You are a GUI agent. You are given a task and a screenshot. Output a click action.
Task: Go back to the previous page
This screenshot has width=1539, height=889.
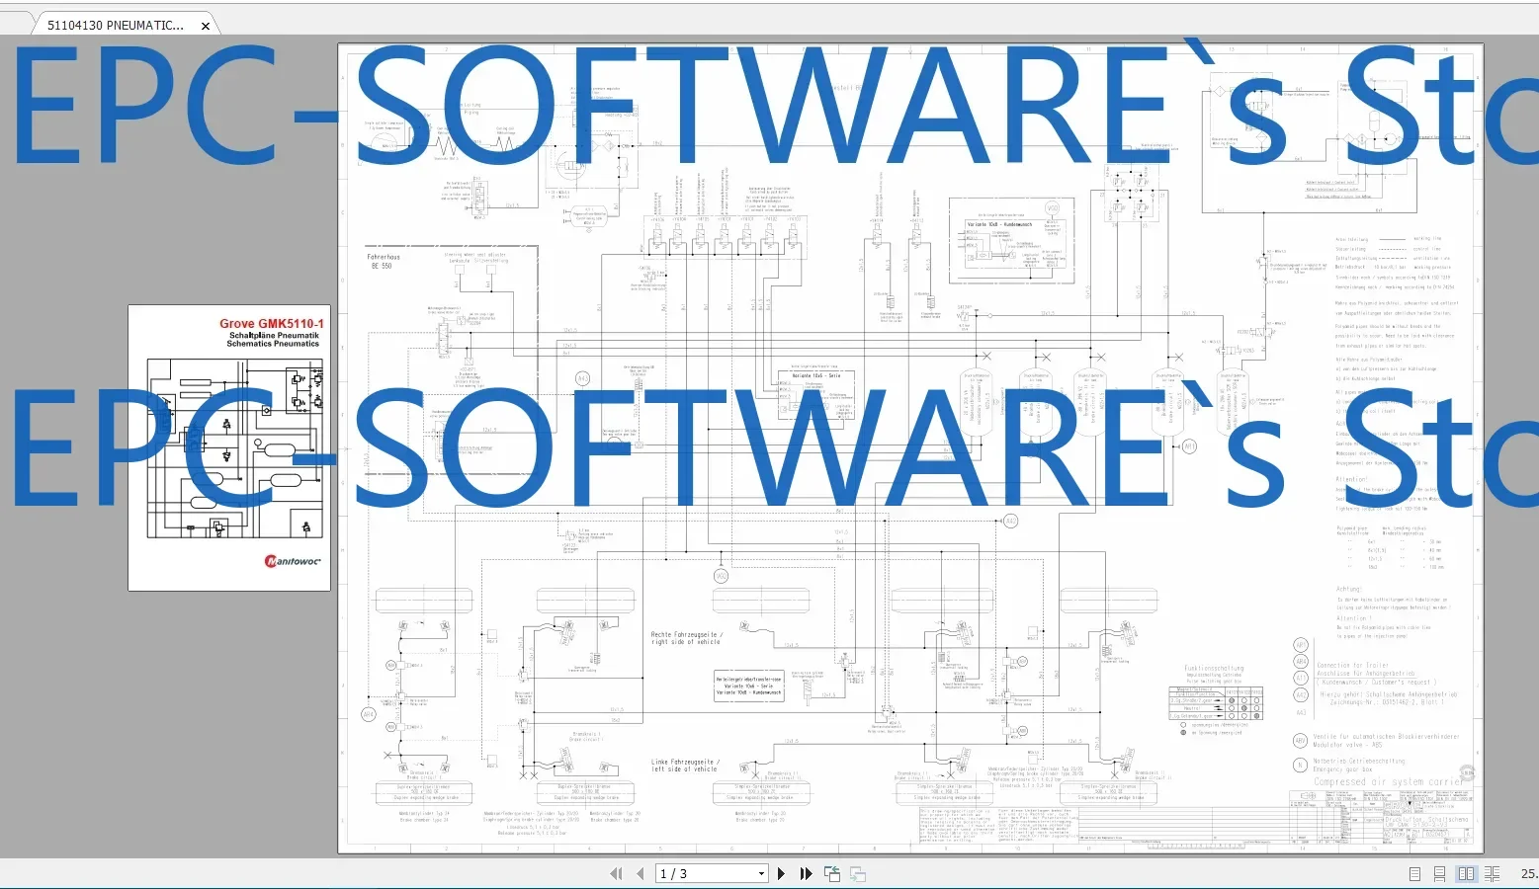coord(638,873)
